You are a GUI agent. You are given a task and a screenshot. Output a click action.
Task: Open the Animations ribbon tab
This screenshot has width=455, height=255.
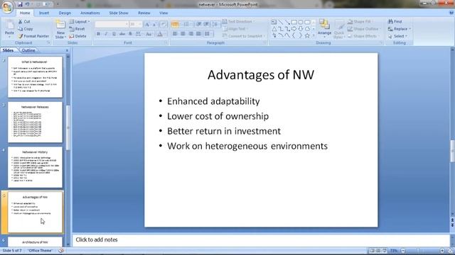tap(90, 13)
